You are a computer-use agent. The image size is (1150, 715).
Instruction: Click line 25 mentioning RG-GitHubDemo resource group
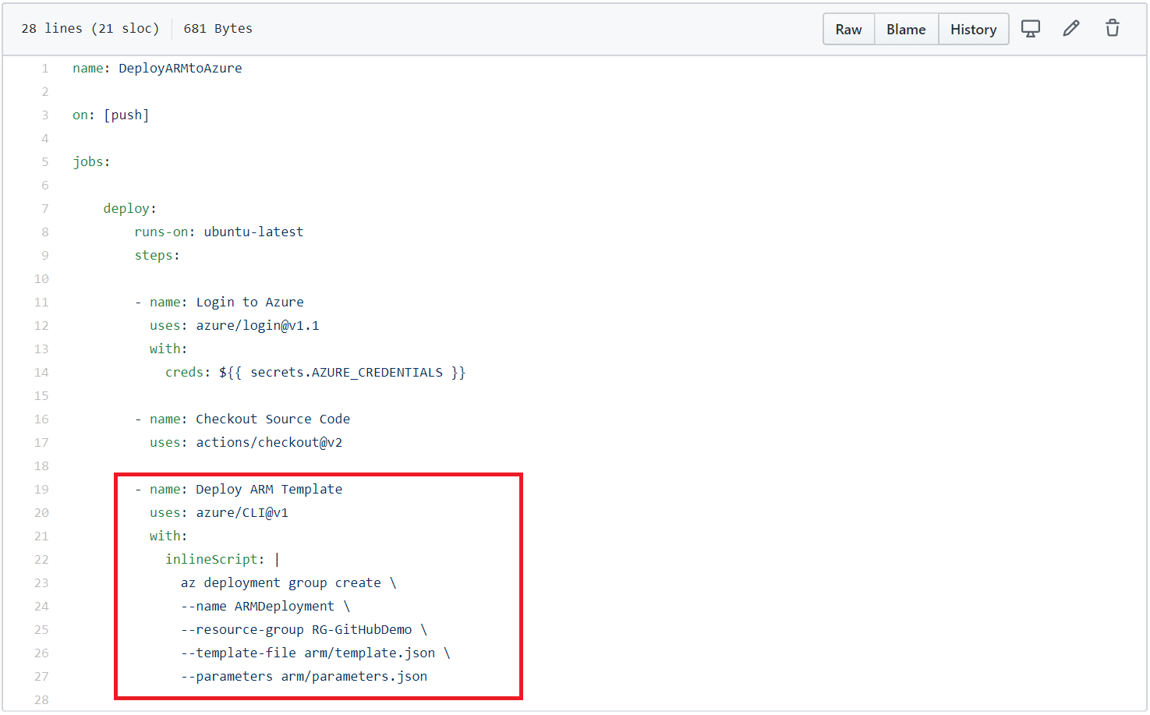coord(41,629)
